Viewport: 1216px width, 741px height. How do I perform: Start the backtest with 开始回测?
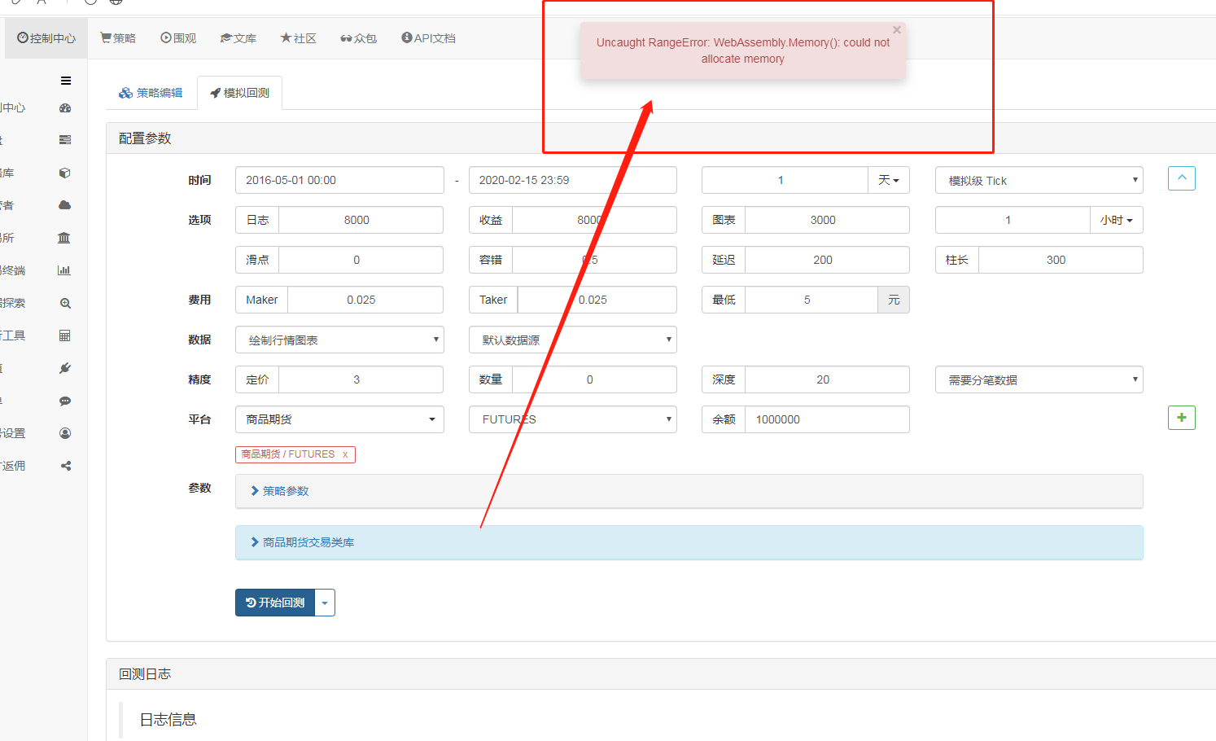[275, 603]
